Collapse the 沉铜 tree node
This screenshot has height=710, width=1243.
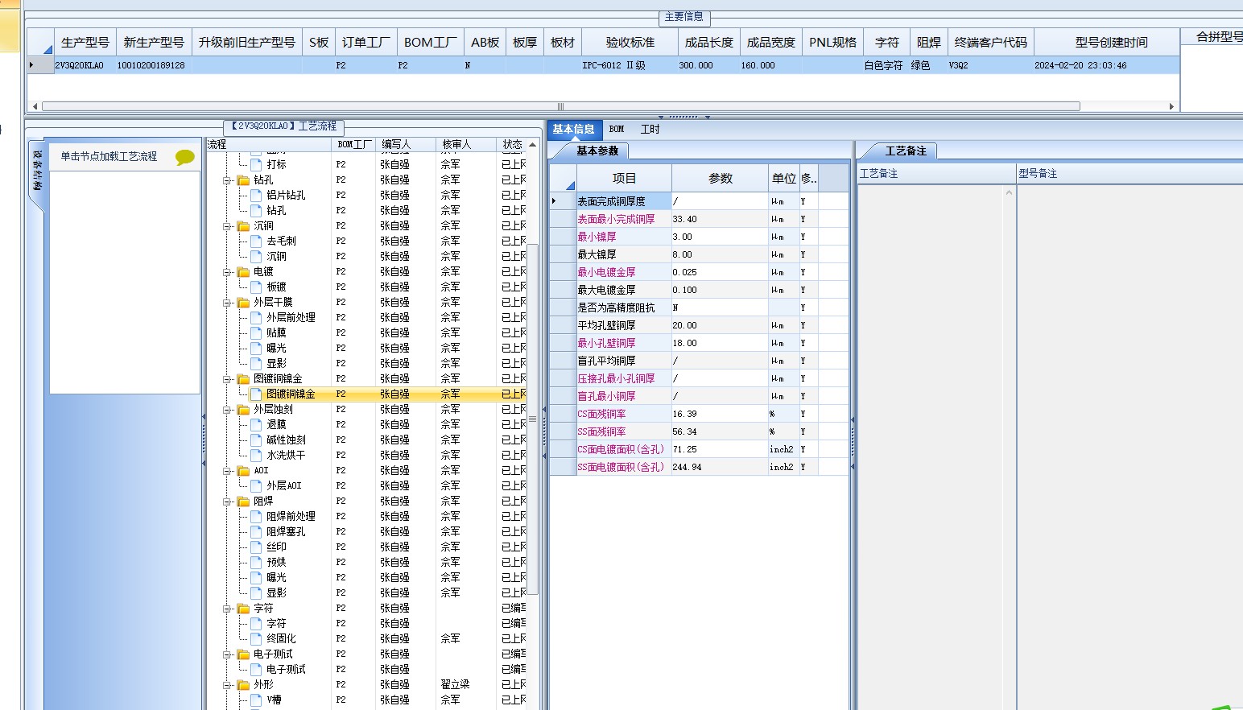point(228,226)
